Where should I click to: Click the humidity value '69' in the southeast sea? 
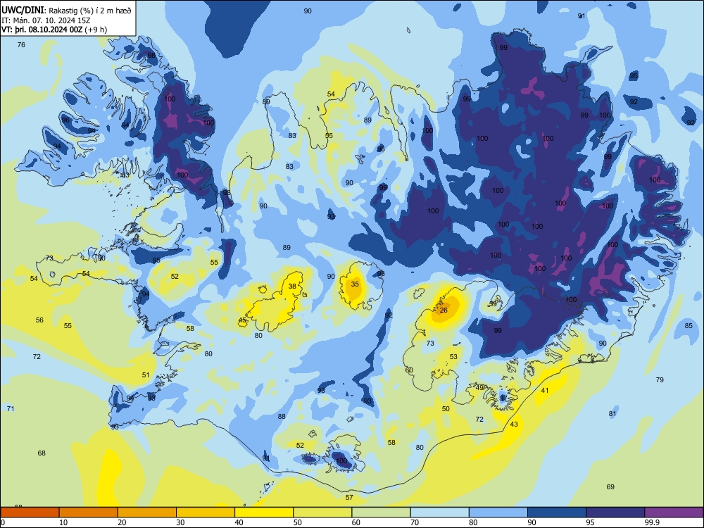pyautogui.click(x=610, y=487)
